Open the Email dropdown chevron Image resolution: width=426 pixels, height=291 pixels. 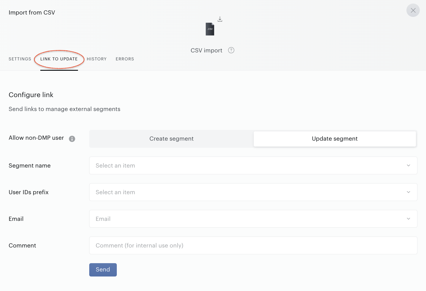(x=409, y=219)
